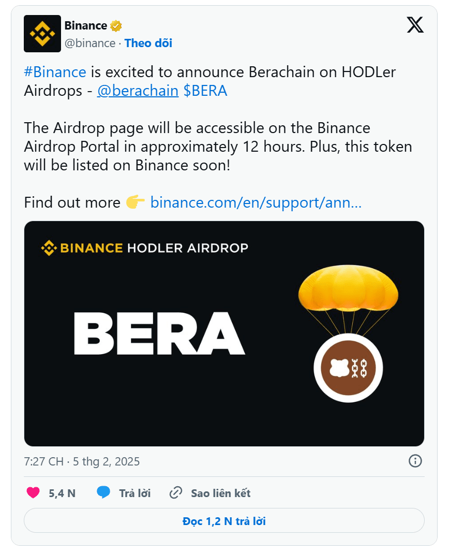Open the Binance display name
This screenshot has width=450, height=553.
(x=85, y=25)
